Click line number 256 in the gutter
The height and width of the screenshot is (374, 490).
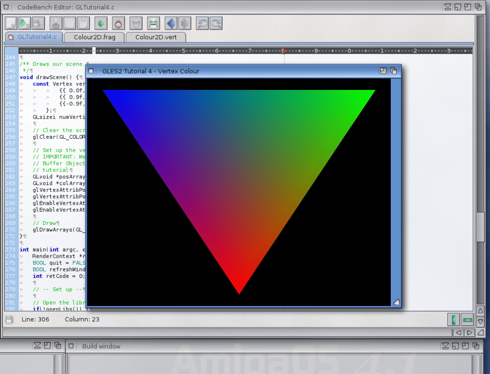click(x=11, y=136)
